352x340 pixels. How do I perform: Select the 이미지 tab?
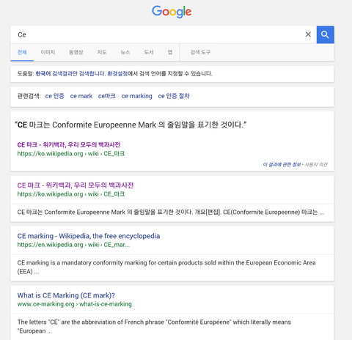pos(48,52)
